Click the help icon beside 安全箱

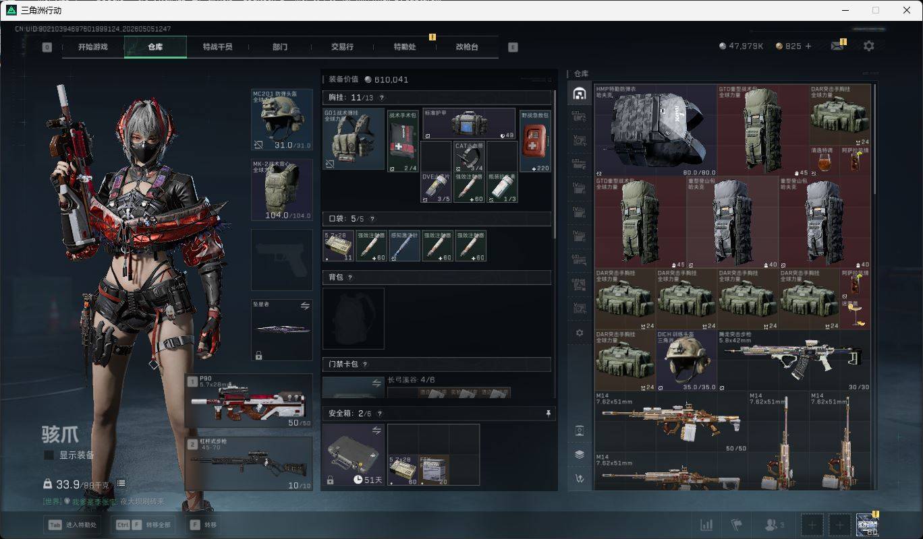[x=380, y=414]
